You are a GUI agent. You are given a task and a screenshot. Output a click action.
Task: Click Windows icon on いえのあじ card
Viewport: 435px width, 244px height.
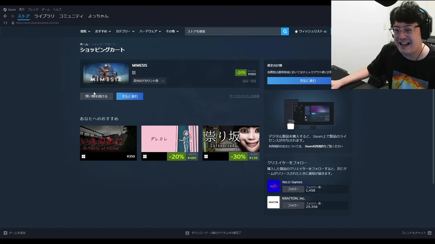coord(84,157)
